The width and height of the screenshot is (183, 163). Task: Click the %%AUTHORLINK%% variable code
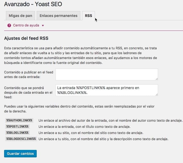(x=19, y=120)
